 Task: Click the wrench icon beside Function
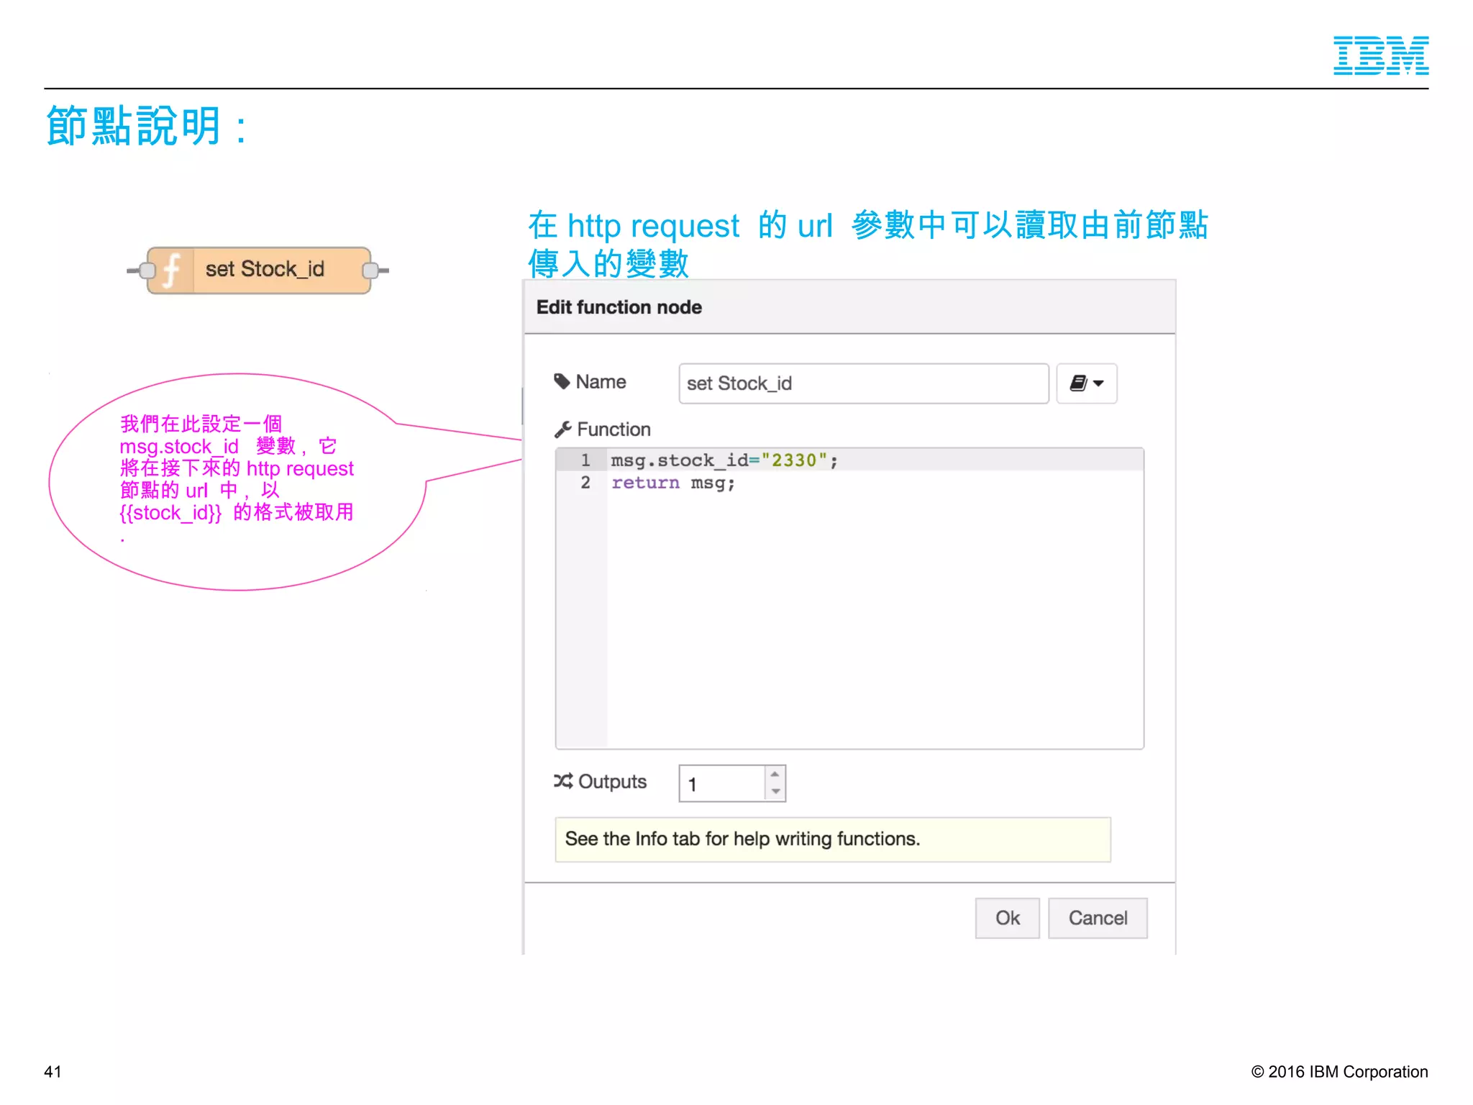(563, 429)
